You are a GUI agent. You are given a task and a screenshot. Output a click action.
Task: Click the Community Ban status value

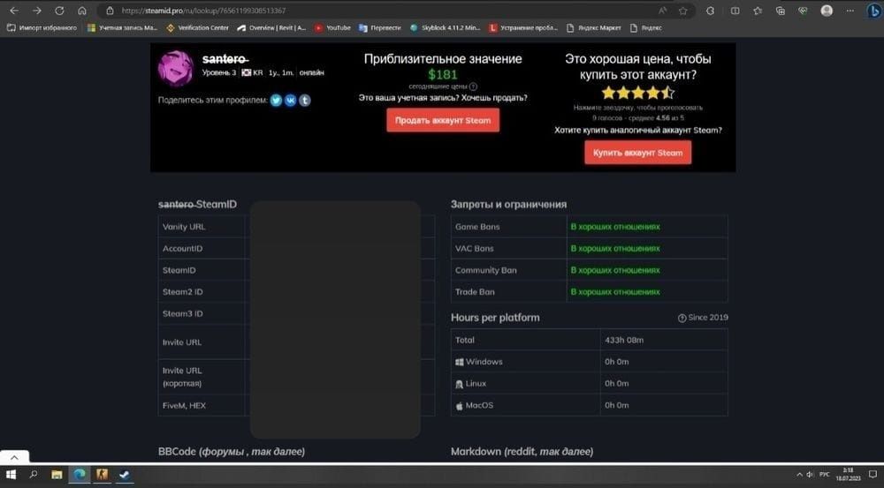pos(615,270)
